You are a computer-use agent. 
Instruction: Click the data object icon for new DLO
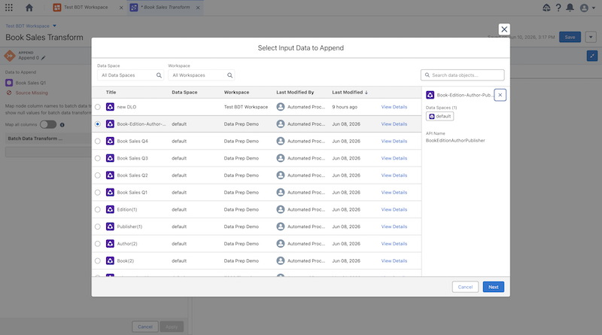coord(110,107)
